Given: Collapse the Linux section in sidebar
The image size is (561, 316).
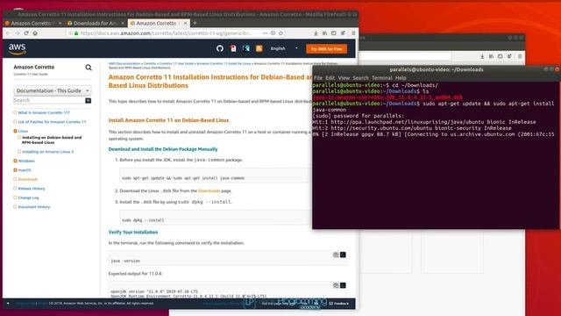Looking at the screenshot, I should coord(15,131).
